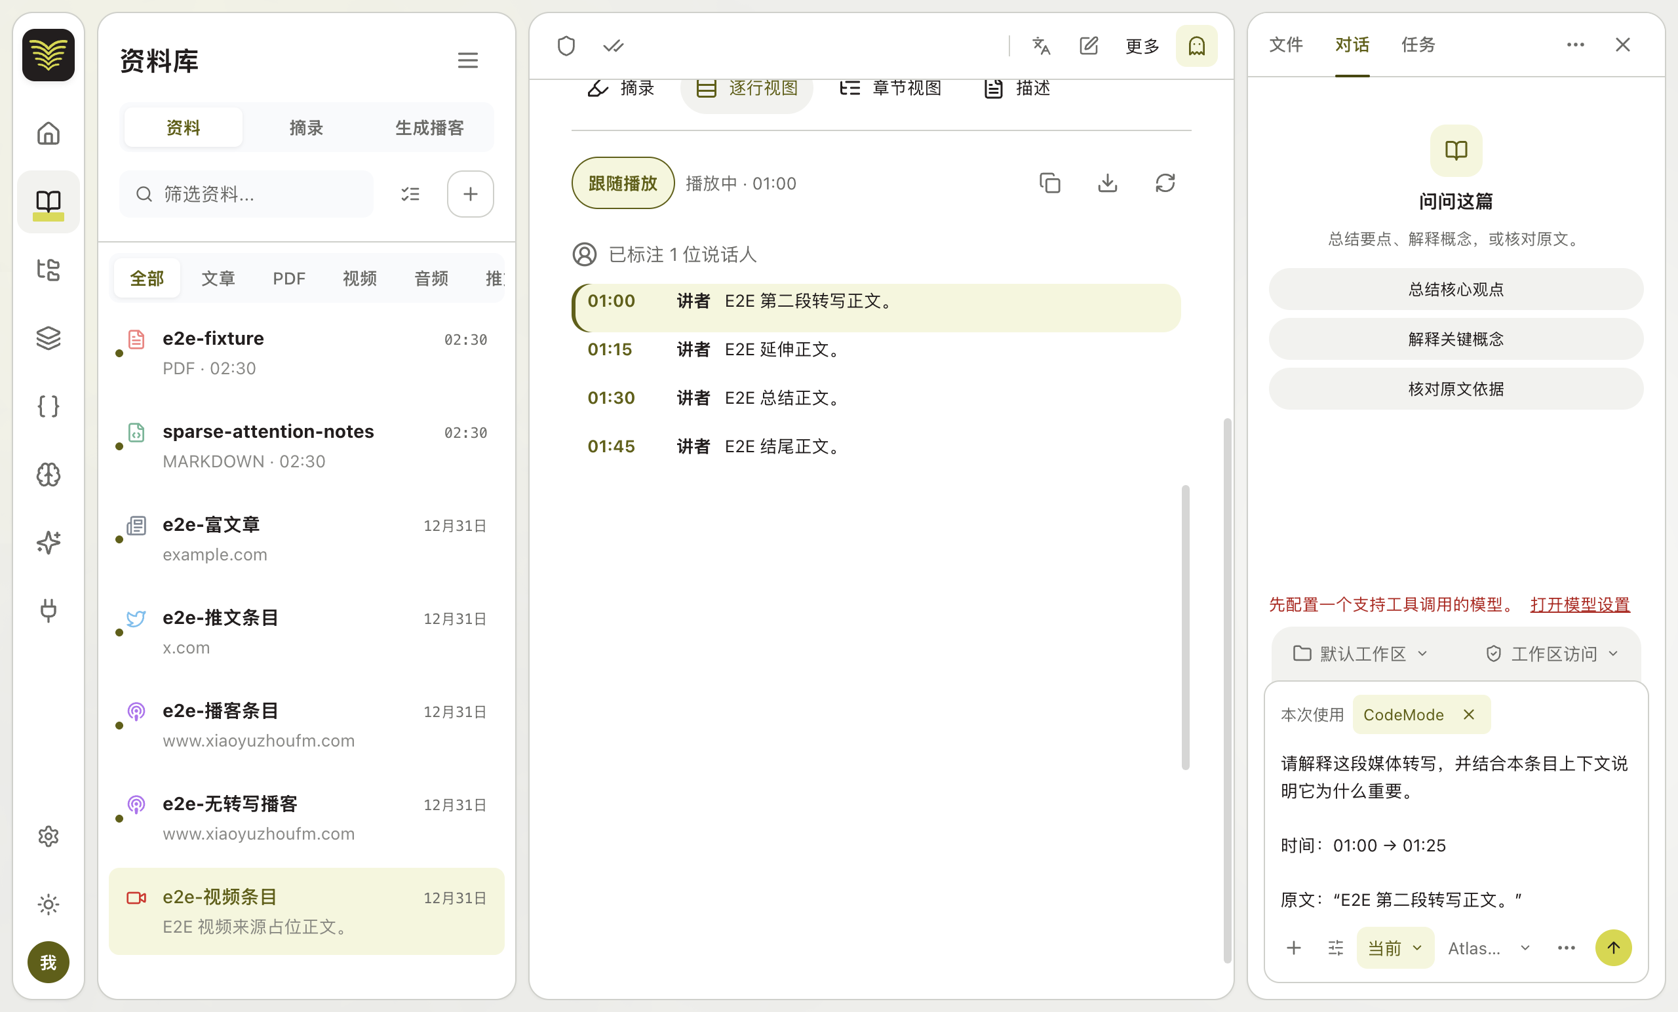Screen dimensions: 1678x1012
Task: Mark as read with double-check icon
Action: [613, 46]
